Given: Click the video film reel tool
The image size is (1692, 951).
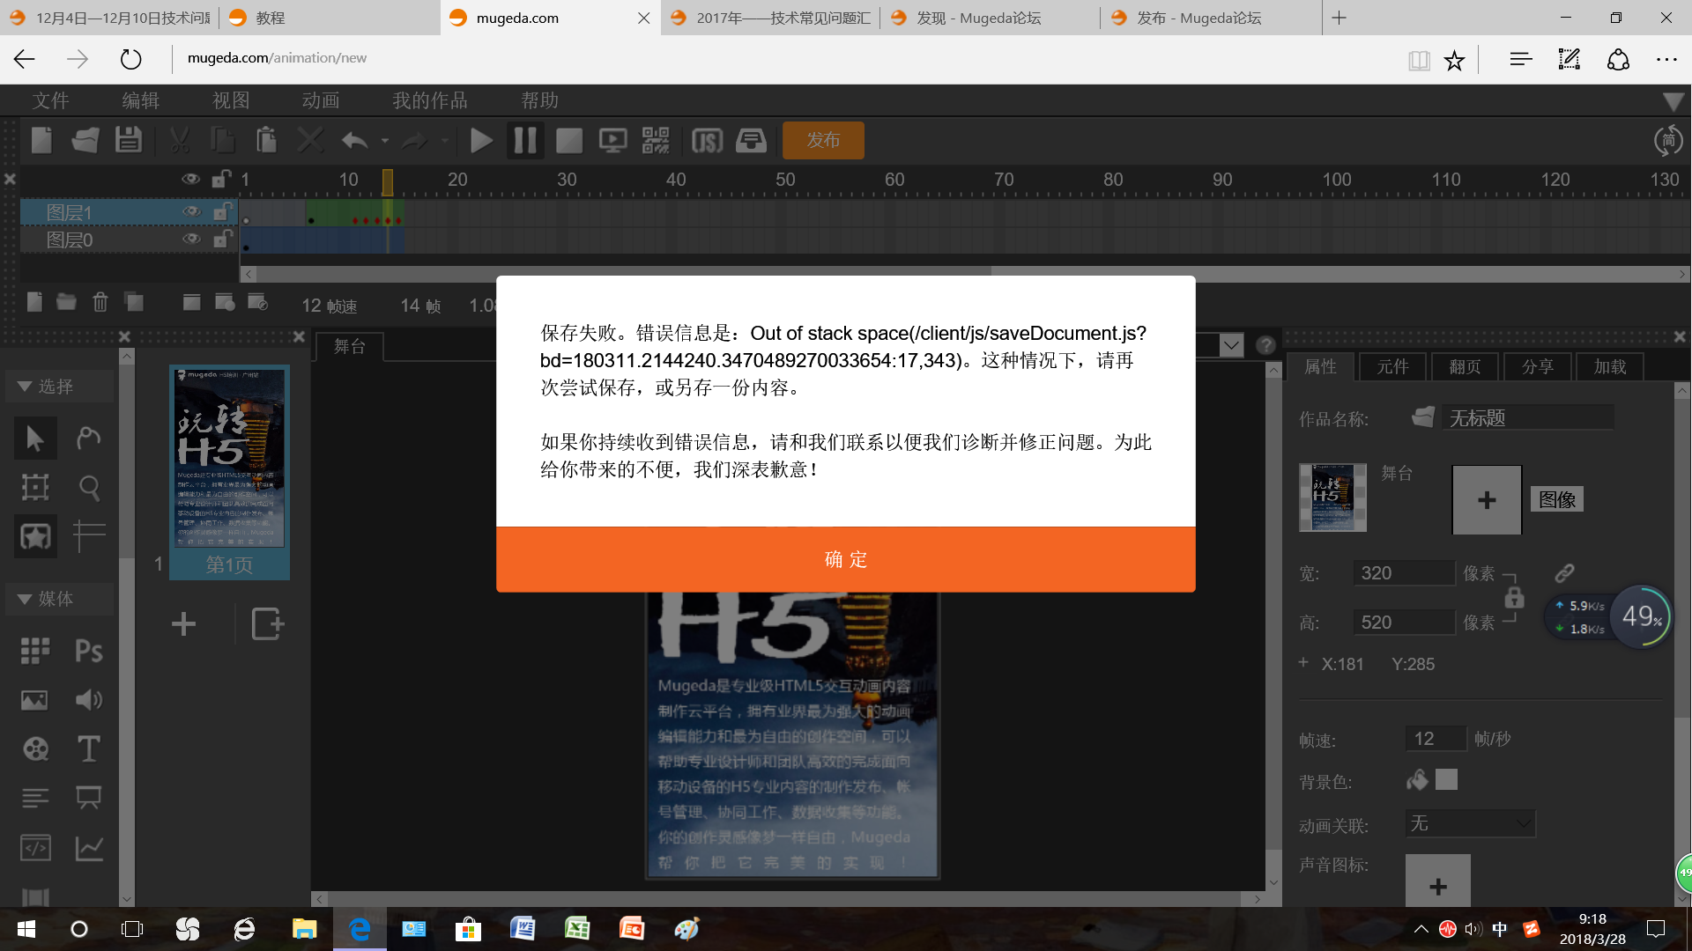Looking at the screenshot, I should [35, 749].
